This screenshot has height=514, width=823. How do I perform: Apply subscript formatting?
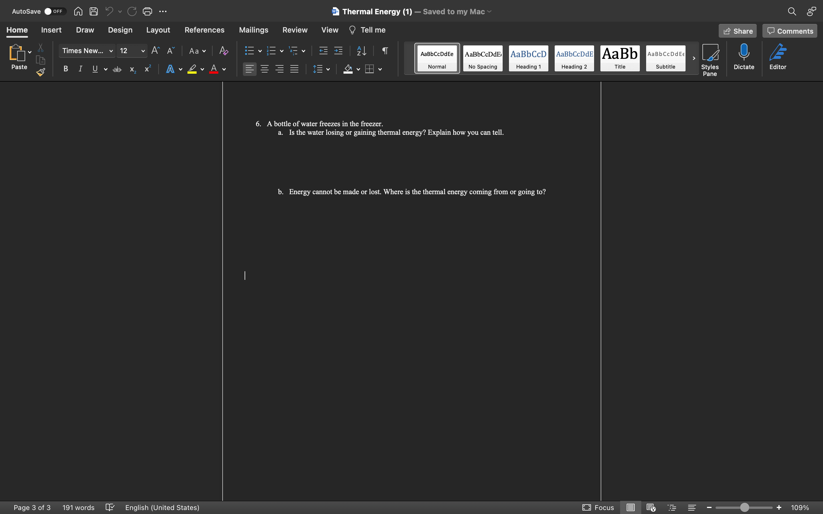133,69
